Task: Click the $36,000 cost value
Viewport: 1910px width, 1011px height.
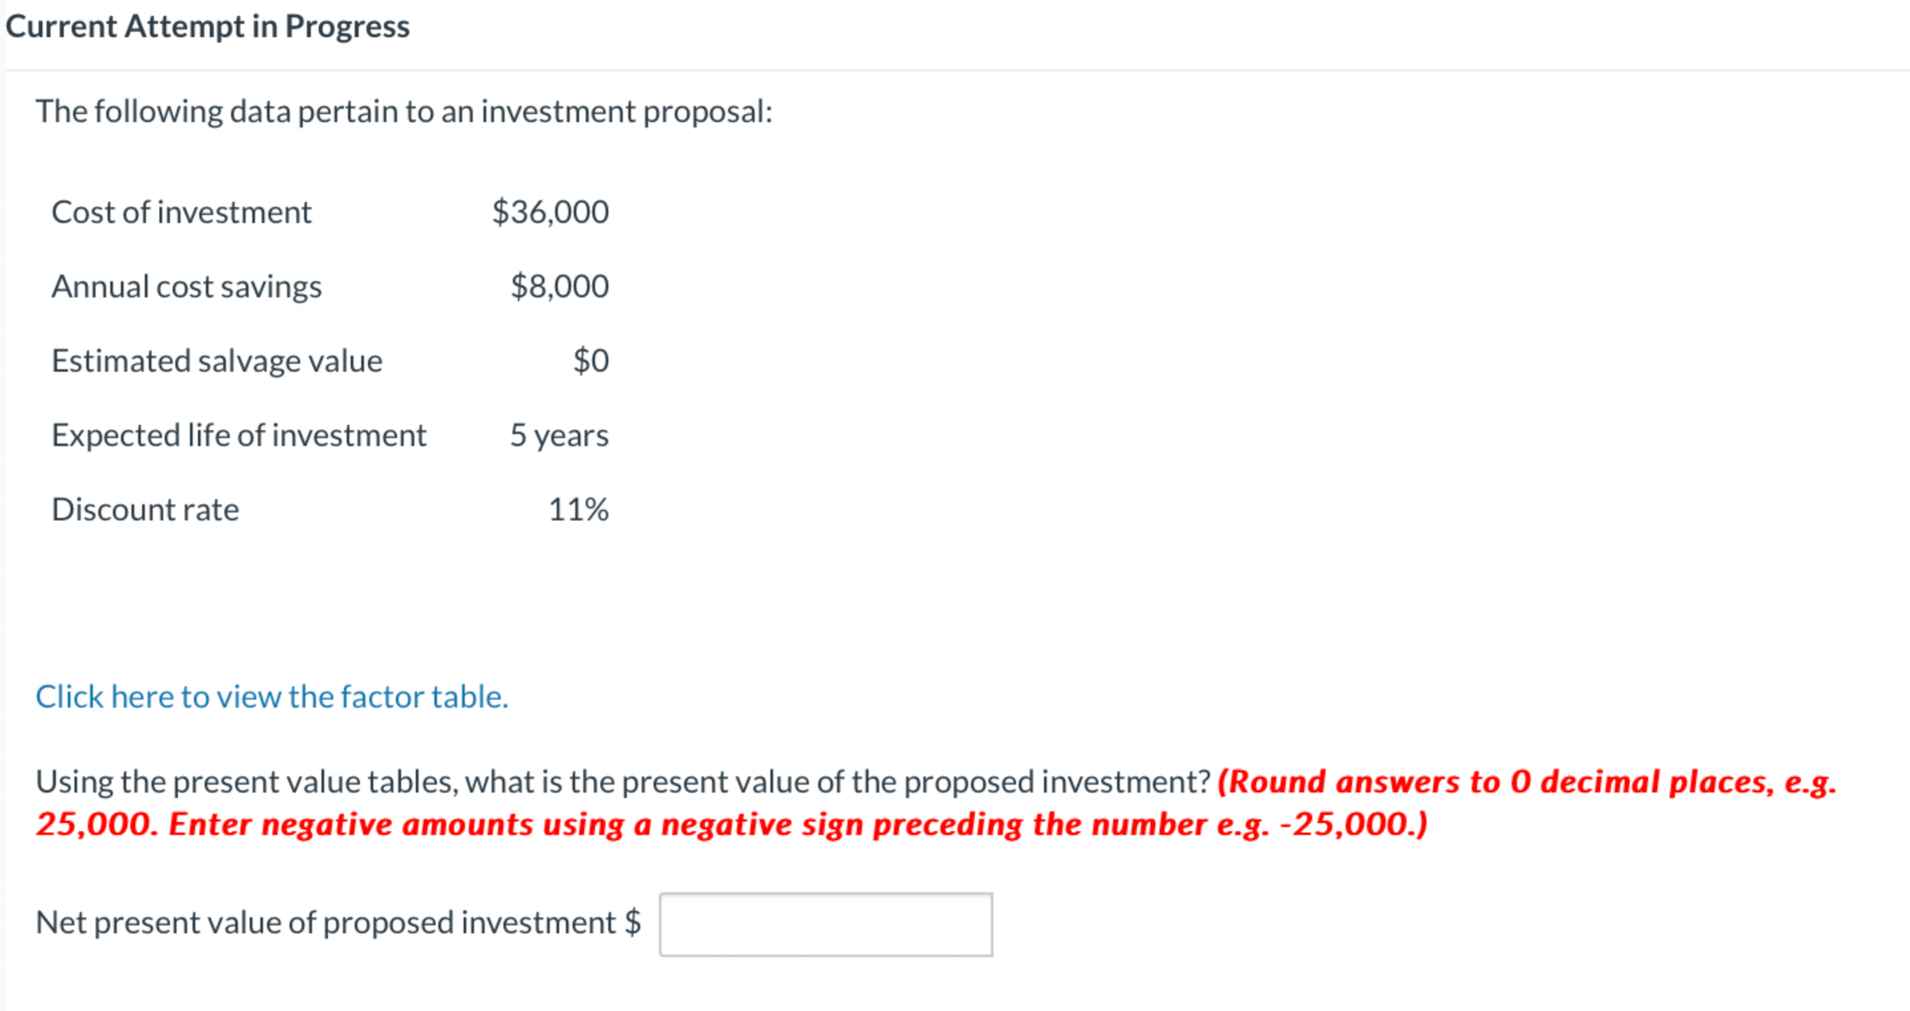Action: (x=549, y=212)
